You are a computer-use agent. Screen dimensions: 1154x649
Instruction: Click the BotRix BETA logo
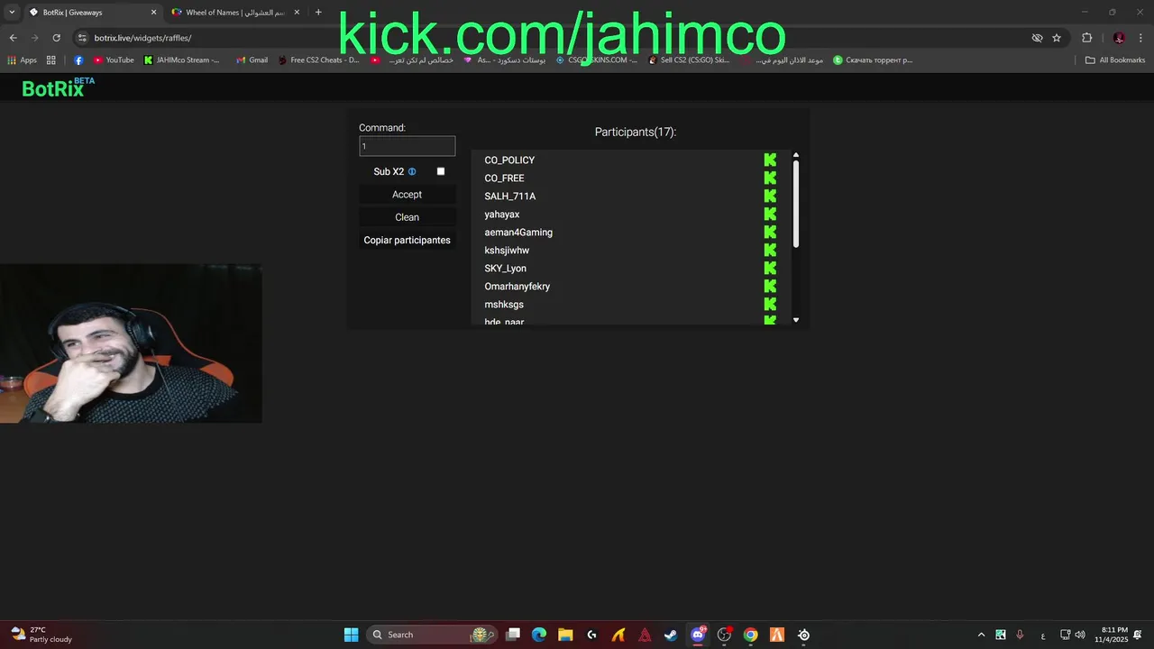pos(58,87)
